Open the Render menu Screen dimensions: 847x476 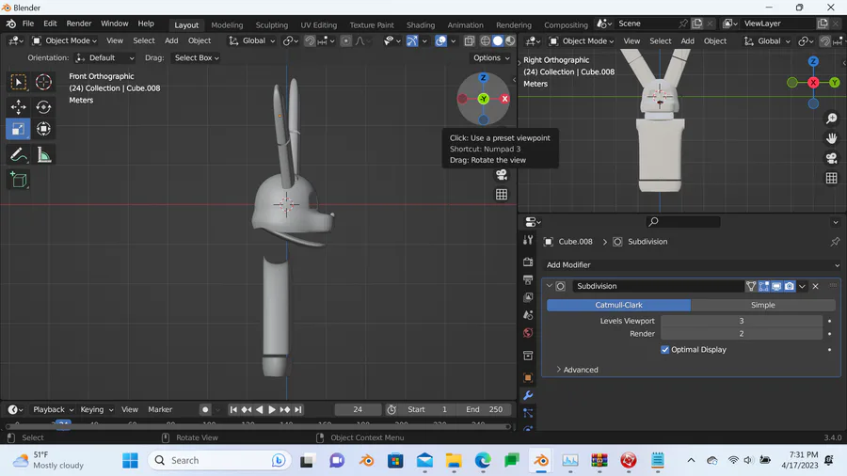point(79,24)
